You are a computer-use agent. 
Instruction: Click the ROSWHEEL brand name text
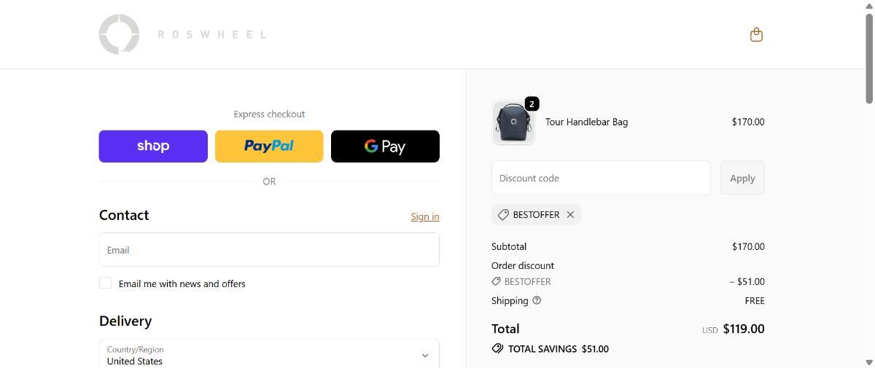(x=211, y=34)
